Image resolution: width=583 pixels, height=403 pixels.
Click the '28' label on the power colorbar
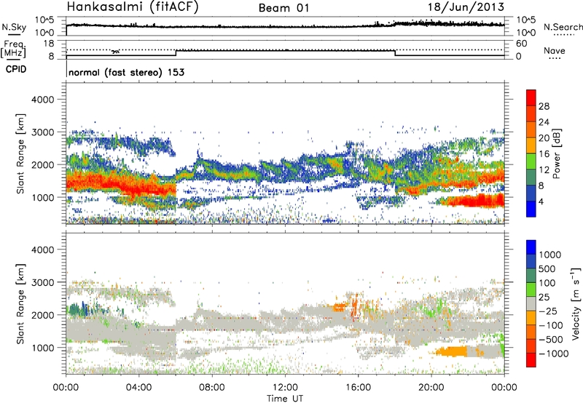point(544,106)
